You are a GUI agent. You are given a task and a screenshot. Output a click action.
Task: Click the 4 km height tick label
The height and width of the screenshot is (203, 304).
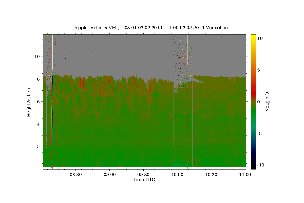pos(38,124)
